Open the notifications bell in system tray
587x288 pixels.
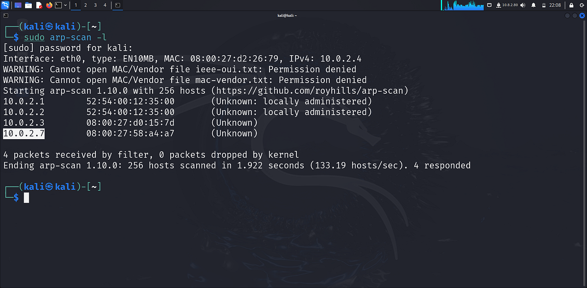(x=533, y=5)
